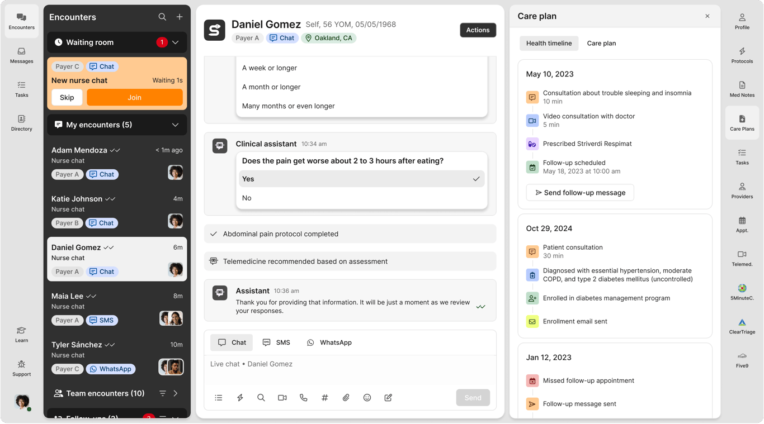Select WhatsApp channel tab in composer

tap(329, 342)
